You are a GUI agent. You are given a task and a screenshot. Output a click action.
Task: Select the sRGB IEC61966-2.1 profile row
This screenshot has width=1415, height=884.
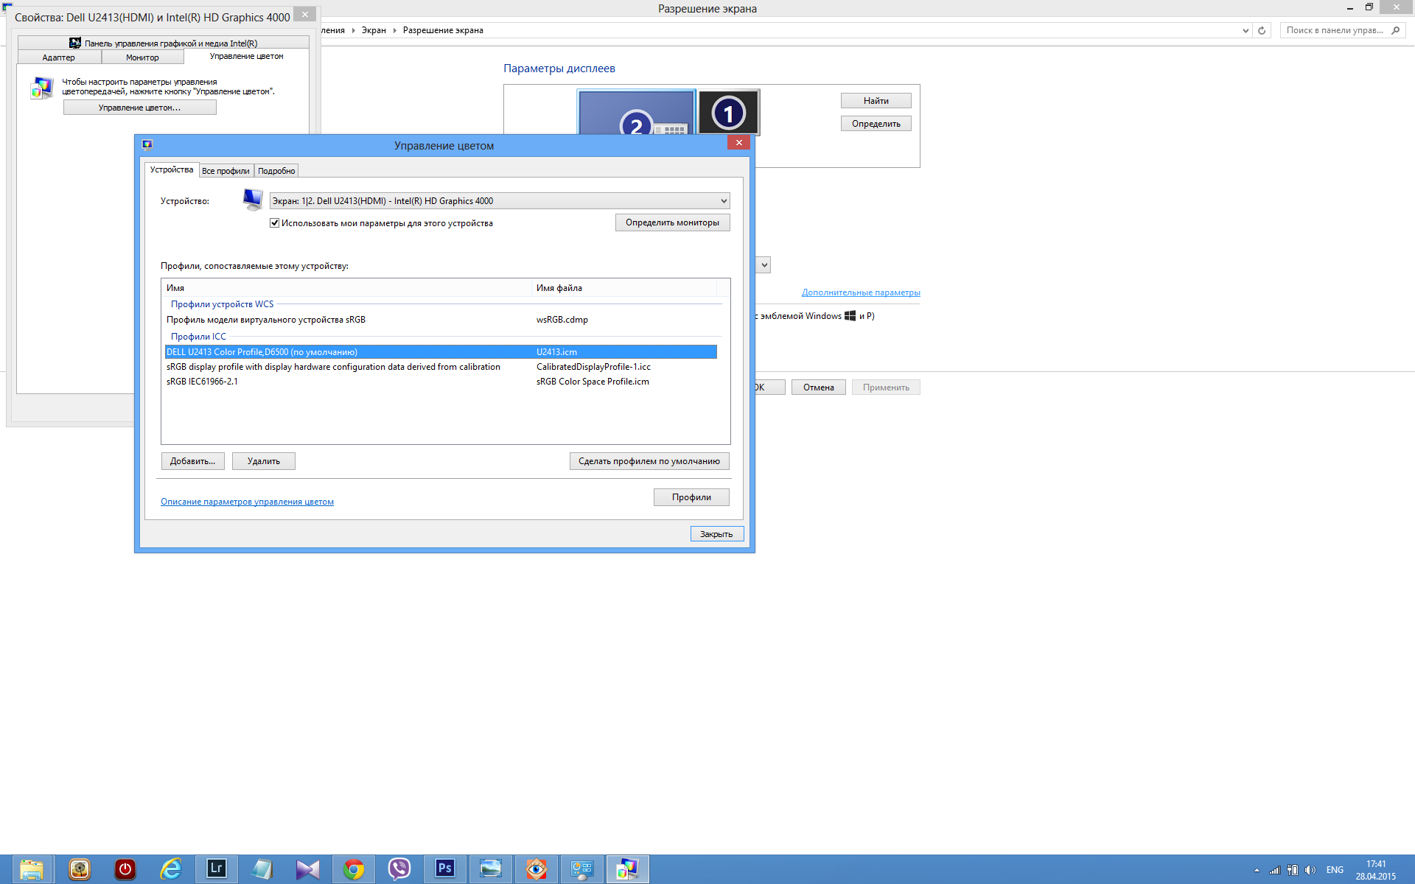click(x=202, y=382)
